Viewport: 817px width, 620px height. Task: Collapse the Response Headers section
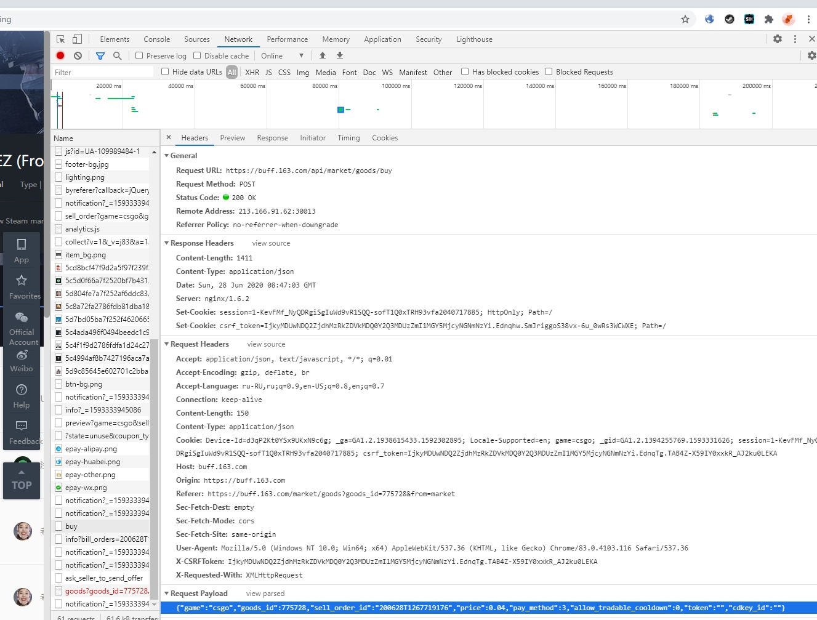167,243
